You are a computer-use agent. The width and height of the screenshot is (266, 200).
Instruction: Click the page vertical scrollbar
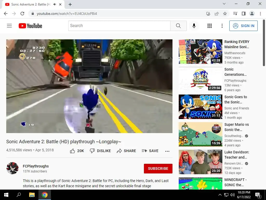(x=264, y=42)
